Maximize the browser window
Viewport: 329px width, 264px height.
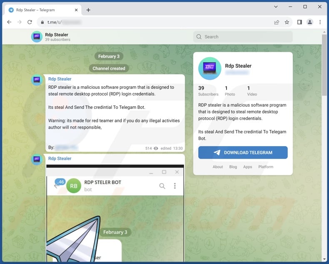305,7
